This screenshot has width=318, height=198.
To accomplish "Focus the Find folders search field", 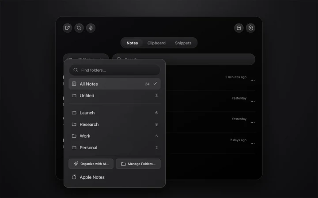I will (x=114, y=70).
